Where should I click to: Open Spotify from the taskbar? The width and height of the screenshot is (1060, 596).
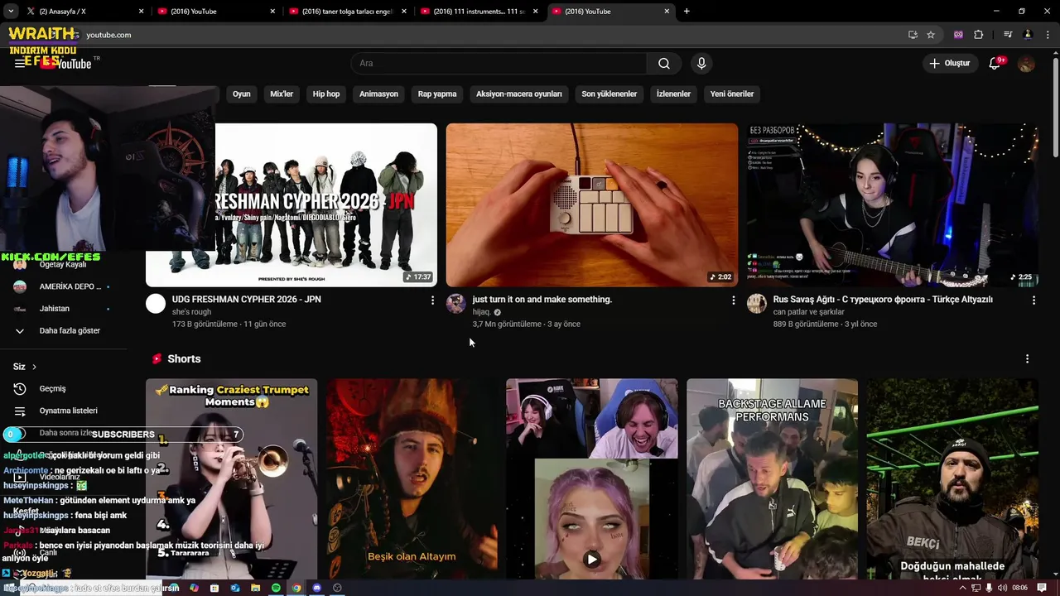(x=276, y=588)
